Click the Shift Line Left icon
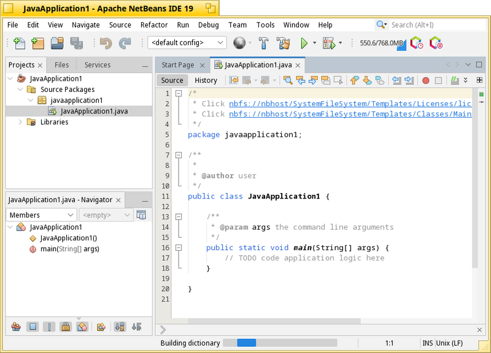Viewport: 491px width, 353px height. 396,80
